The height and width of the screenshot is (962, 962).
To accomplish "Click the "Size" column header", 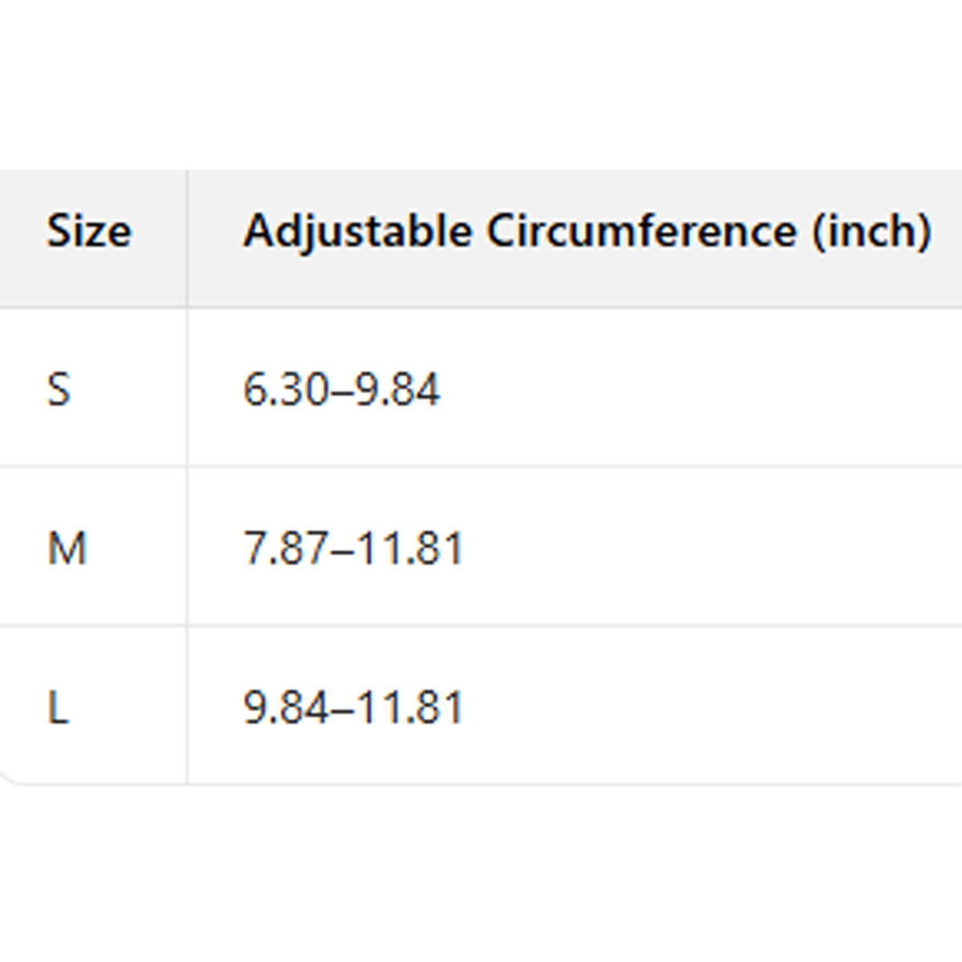I will (x=88, y=232).
